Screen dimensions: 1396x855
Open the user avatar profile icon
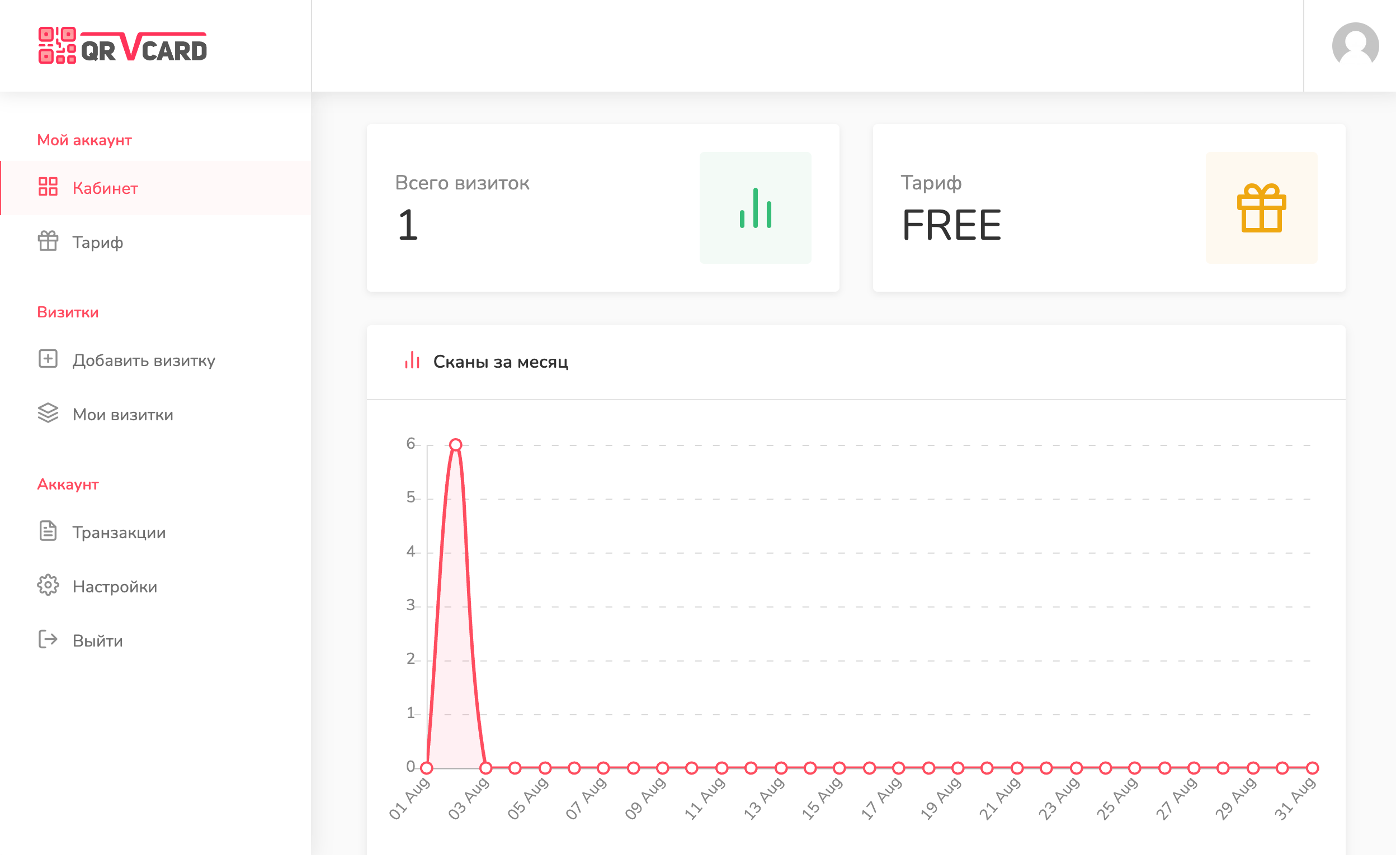pyautogui.click(x=1355, y=46)
